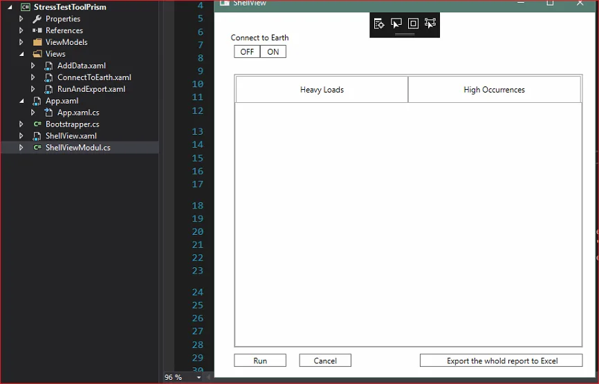Click the ConnectToEarth.xaml file icon
Image resolution: width=599 pixels, height=384 pixels.
point(48,77)
